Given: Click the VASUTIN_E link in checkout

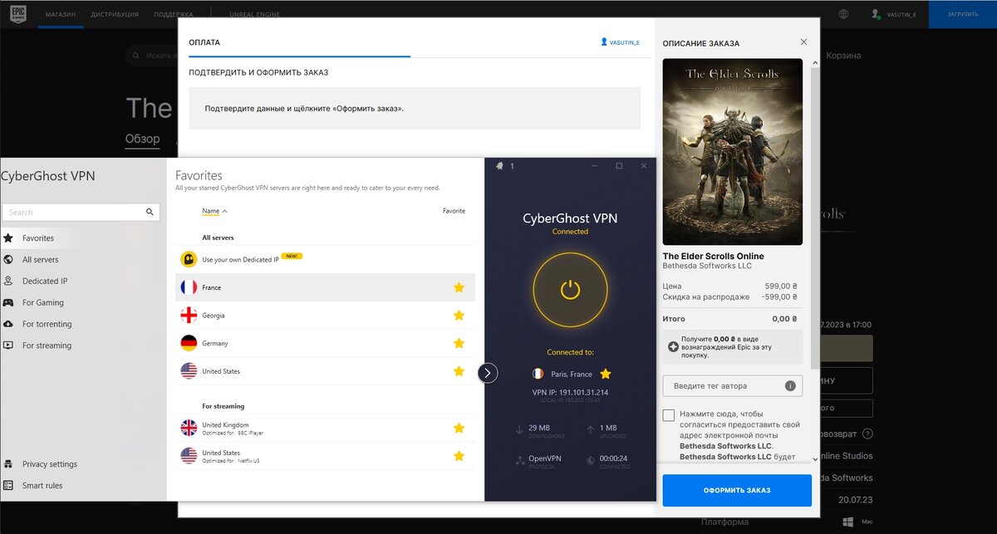Looking at the screenshot, I should click(620, 42).
